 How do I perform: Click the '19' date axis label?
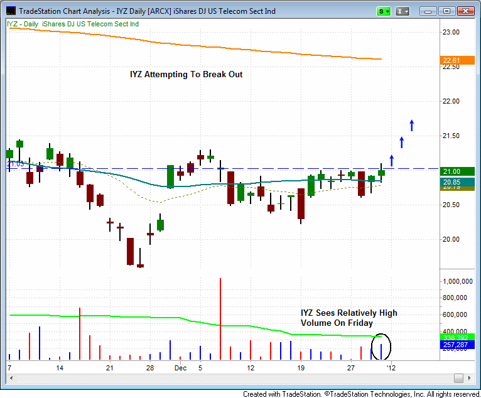[x=301, y=368]
